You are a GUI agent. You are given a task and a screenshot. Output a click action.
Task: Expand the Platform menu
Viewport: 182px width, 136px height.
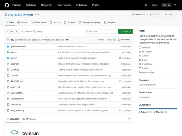tap(18, 5)
